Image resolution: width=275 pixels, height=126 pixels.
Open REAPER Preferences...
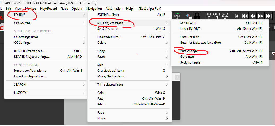point(29,51)
